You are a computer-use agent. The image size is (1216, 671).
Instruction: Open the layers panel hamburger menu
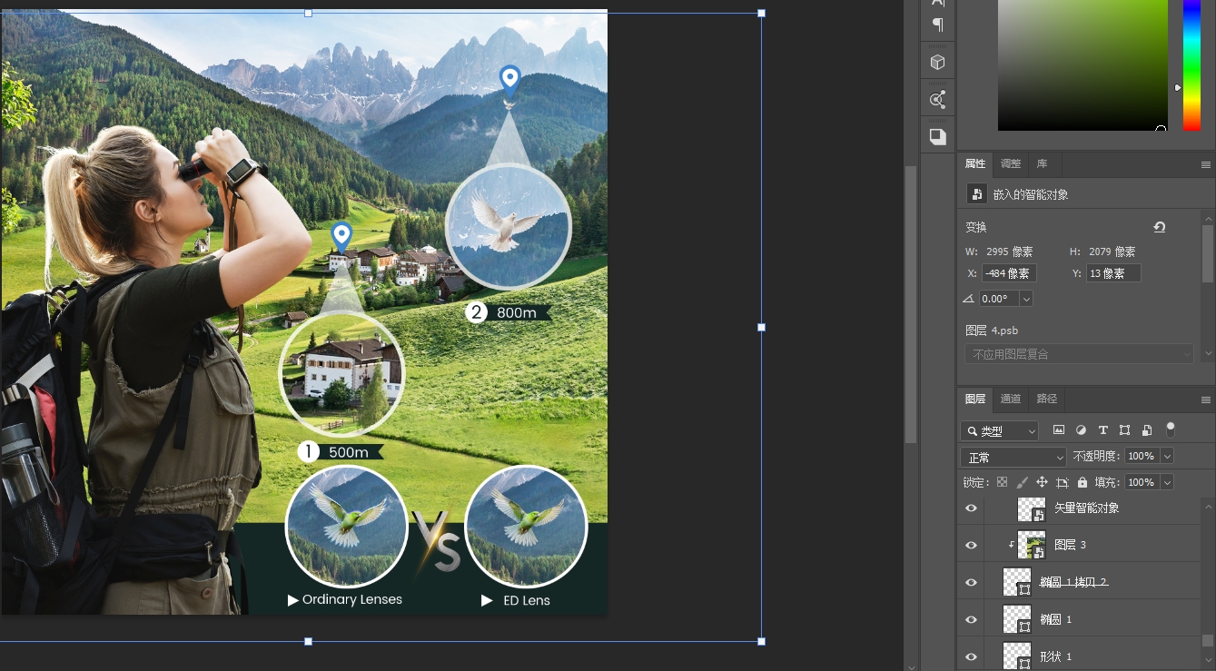tap(1205, 400)
